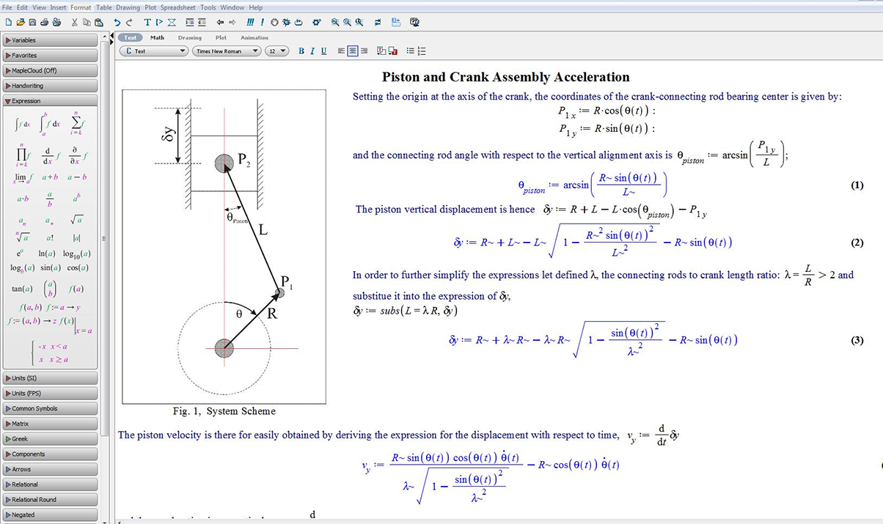
Task: Undo the last action
Action: tap(117, 23)
